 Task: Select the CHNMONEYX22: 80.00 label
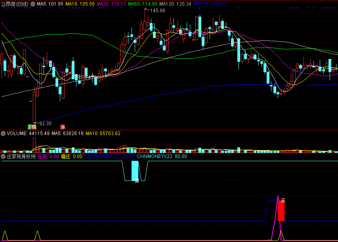(x=162, y=156)
